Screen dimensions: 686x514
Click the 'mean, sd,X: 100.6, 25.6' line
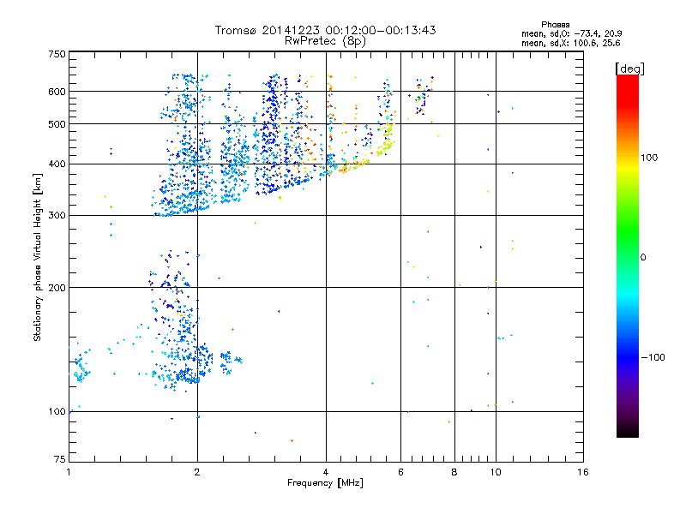click(570, 44)
